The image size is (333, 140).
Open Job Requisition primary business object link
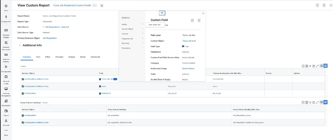[50, 38]
